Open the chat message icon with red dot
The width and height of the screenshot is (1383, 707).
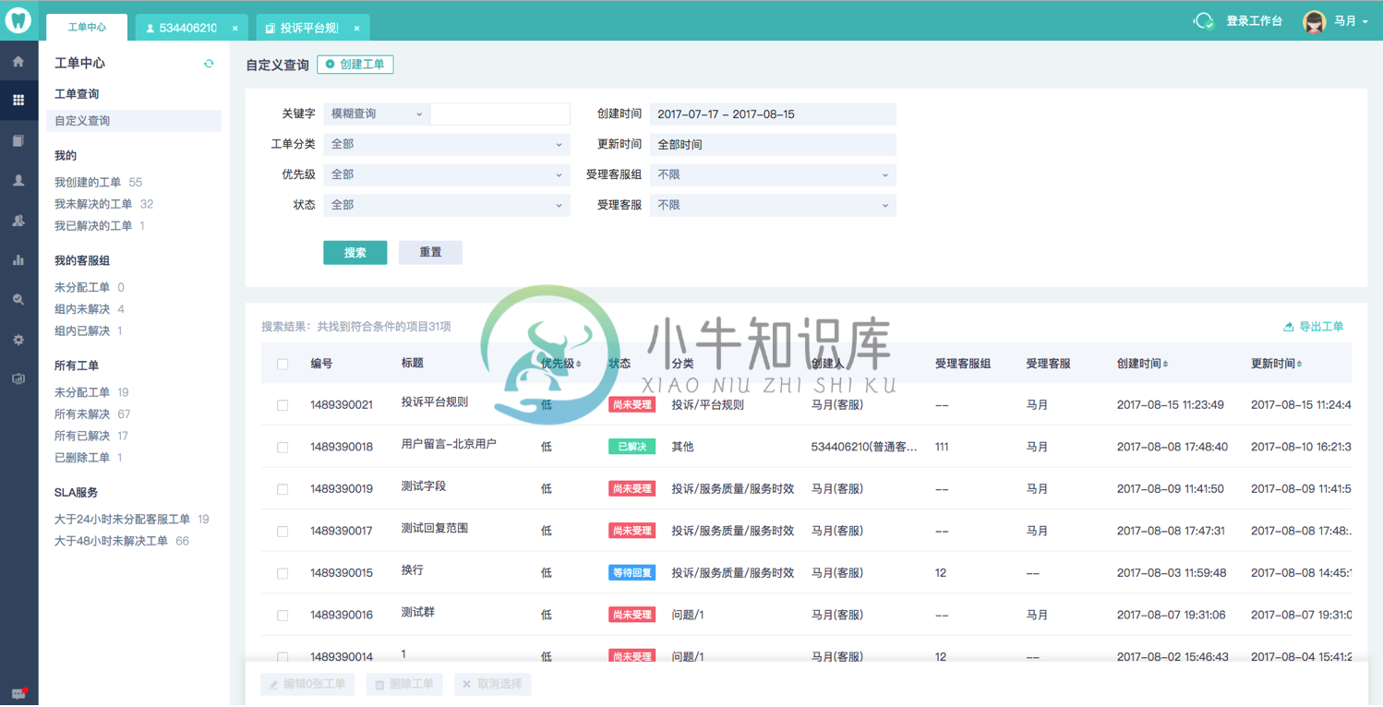pyautogui.click(x=18, y=693)
